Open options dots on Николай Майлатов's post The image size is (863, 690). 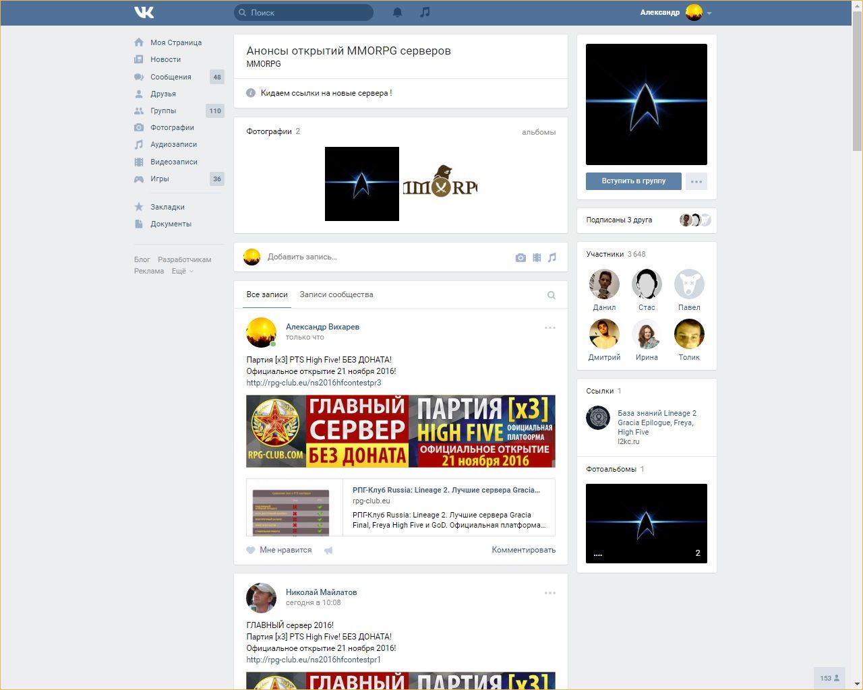click(550, 593)
